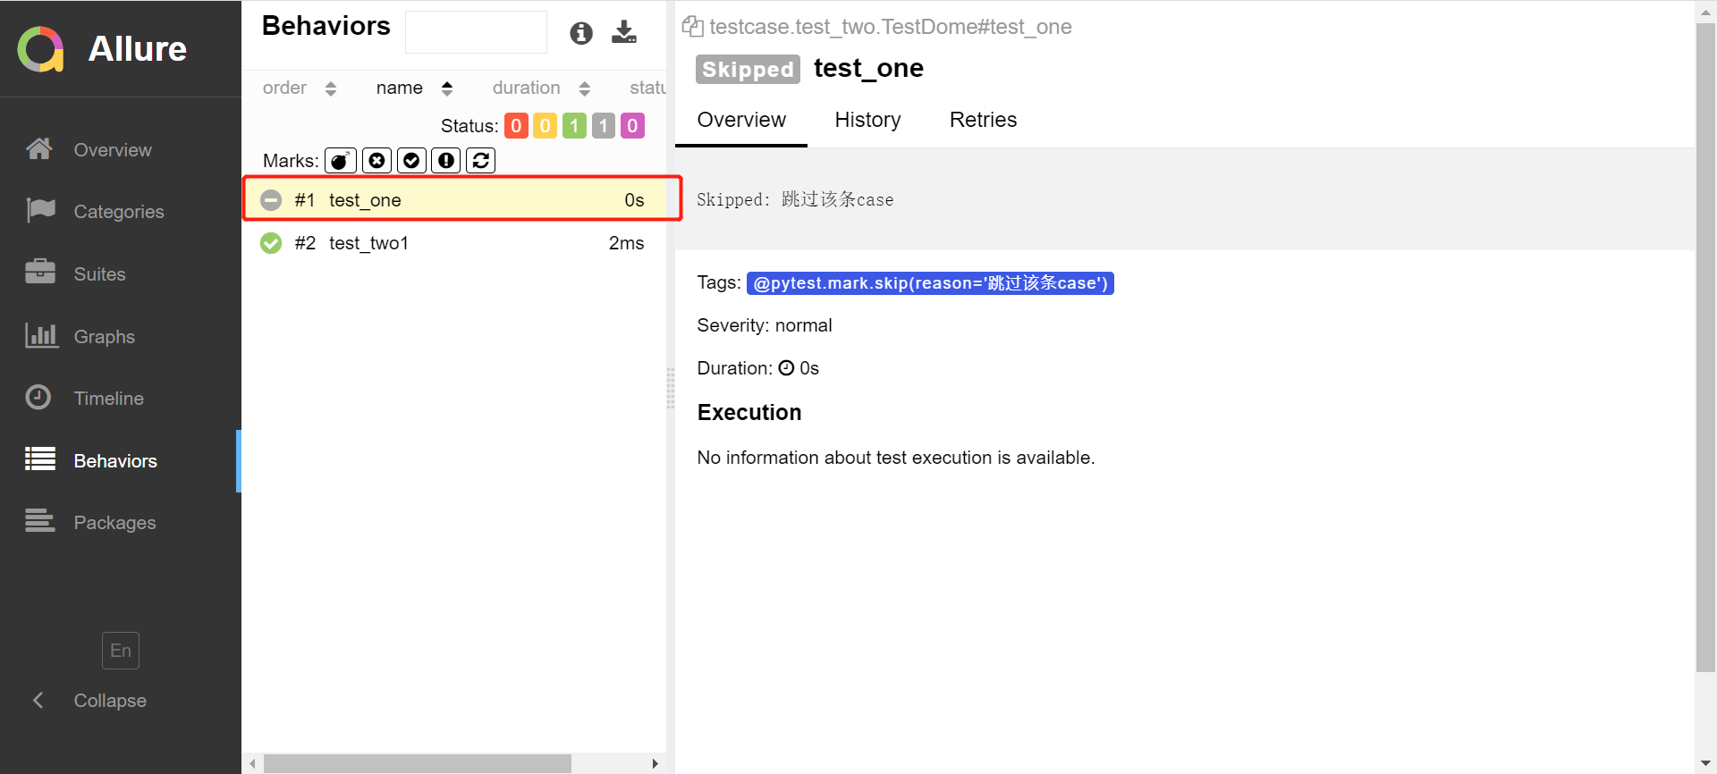The image size is (1717, 774).
Task: Click the horizontal scrollbar right arrow
Action: click(656, 764)
